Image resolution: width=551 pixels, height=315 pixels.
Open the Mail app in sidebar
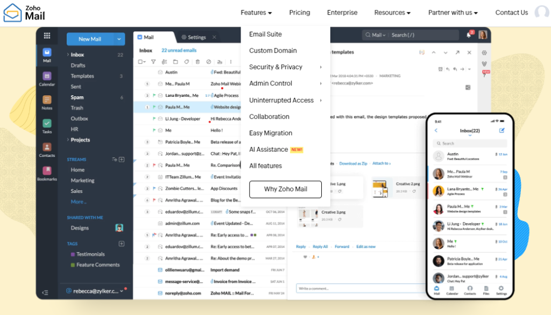point(47,55)
